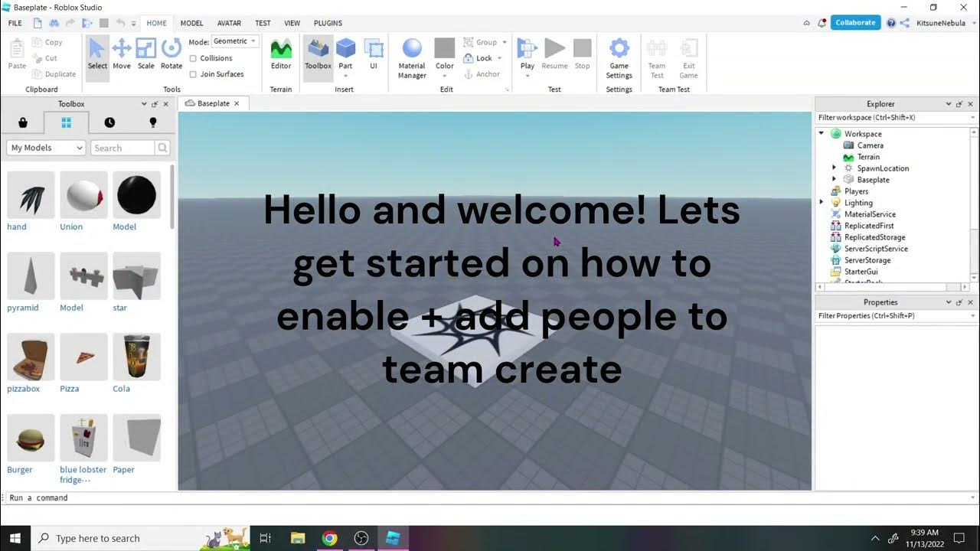Viewport: 980px width, 551px height.
Task: Click the Color tool icon
Action: tap(445, 48)
